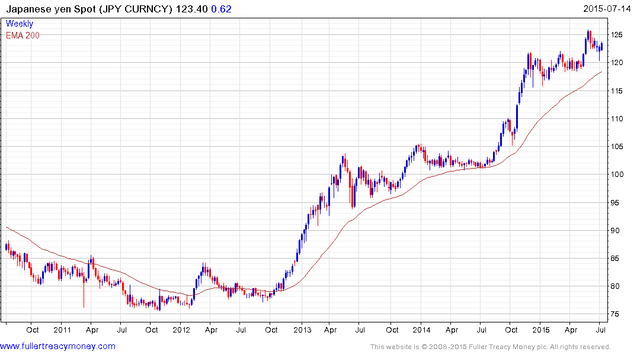Click the 90 price axis label
637x355 pixels.
click(x=616, y=230)
